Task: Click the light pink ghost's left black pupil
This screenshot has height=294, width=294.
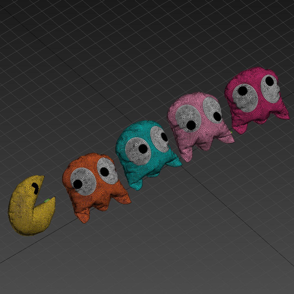Action: pos(191,125)
